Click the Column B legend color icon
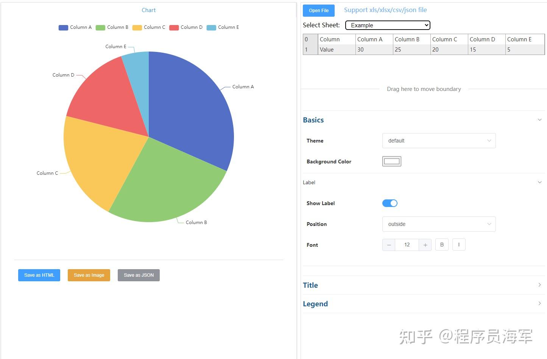This screenshot has width=547, height=359. 100,28
